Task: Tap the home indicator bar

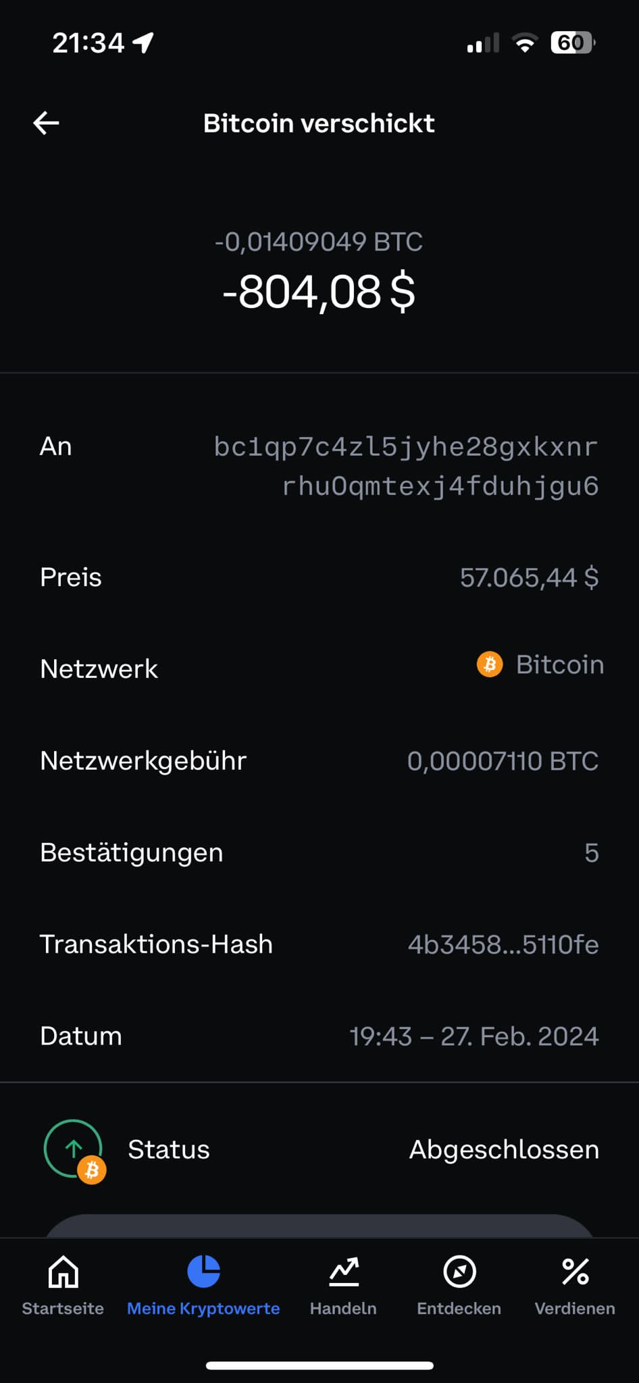Action: 319,1365
